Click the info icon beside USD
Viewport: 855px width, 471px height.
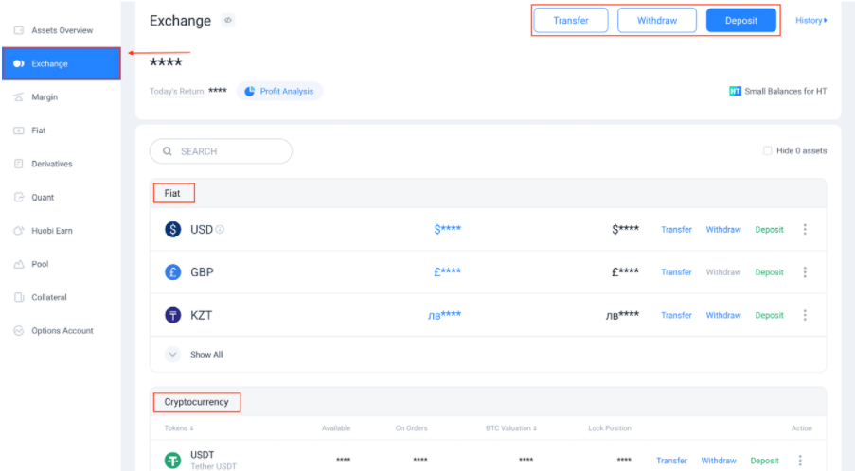coord(220,229)
